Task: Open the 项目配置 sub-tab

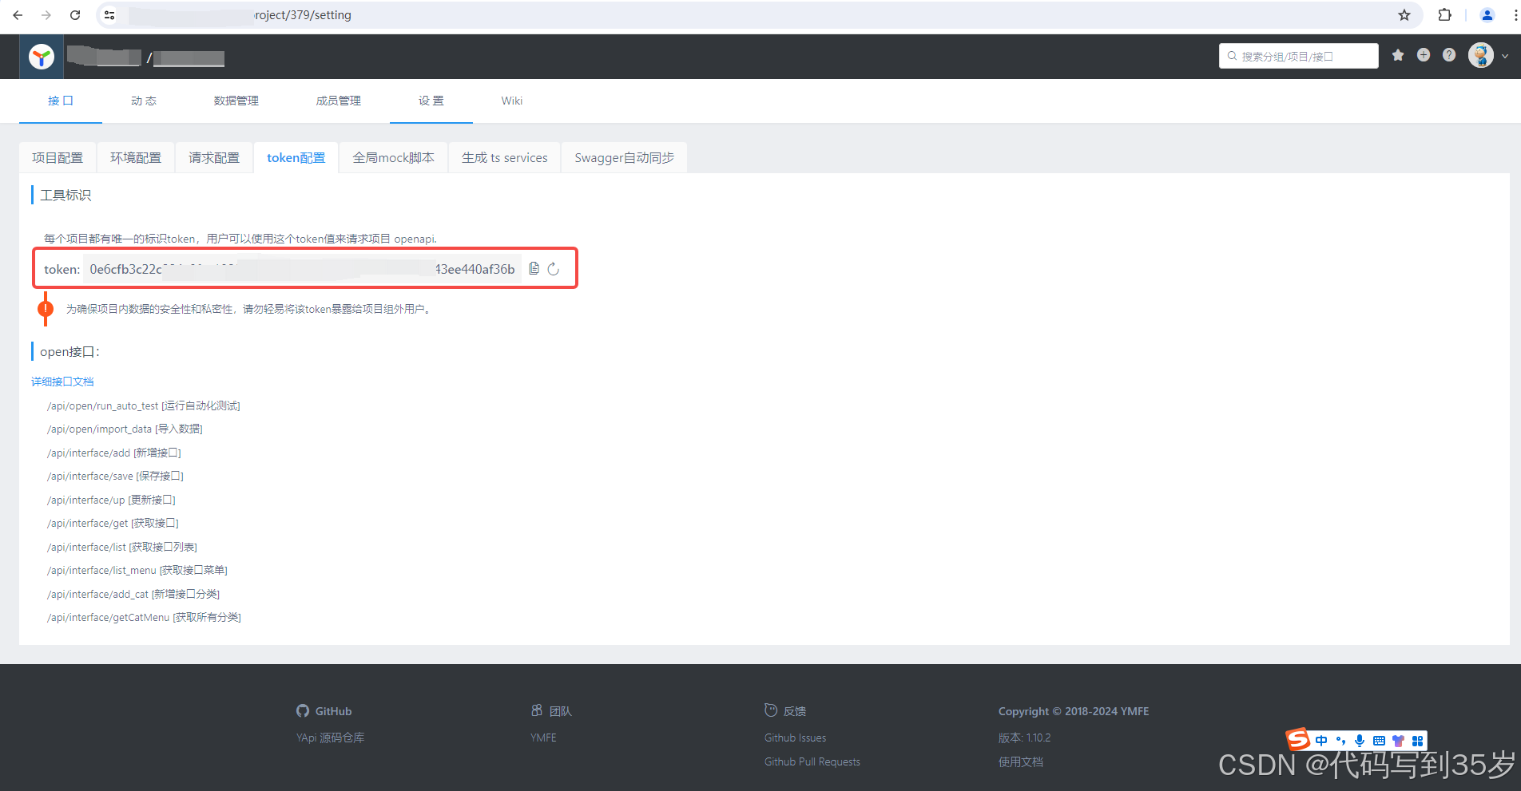Action: tap(58, 158)
